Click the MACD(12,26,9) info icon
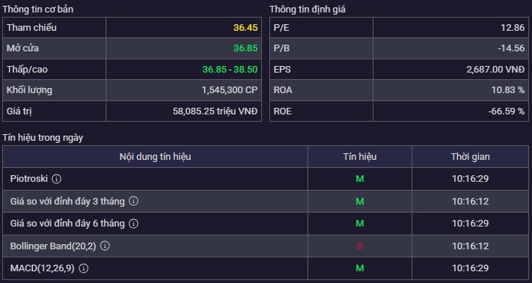Image resolution: width=532 pixels, height=283 pixels. [84, 268]
